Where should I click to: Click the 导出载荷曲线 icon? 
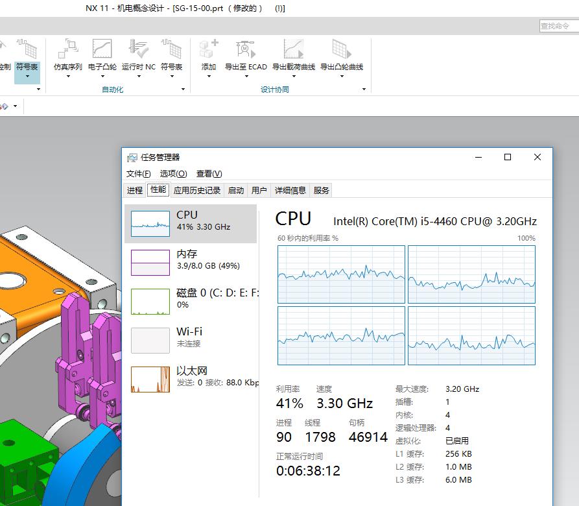click(294, 49)
